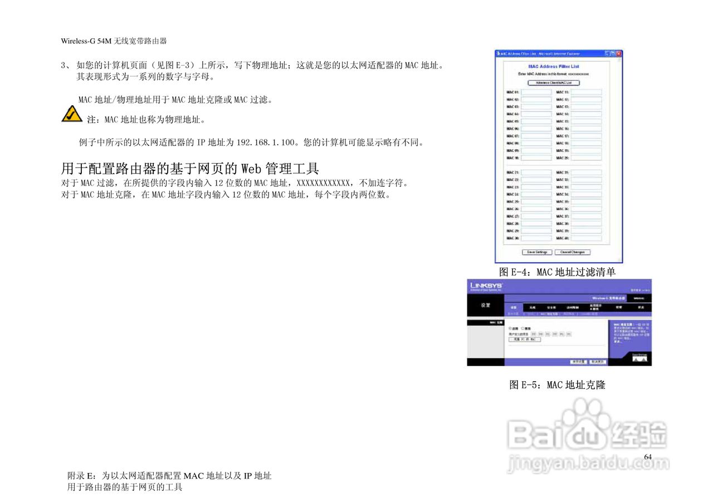
Task: Click the 克隆 PC 的 MAC button
Action: pos(525,340)
